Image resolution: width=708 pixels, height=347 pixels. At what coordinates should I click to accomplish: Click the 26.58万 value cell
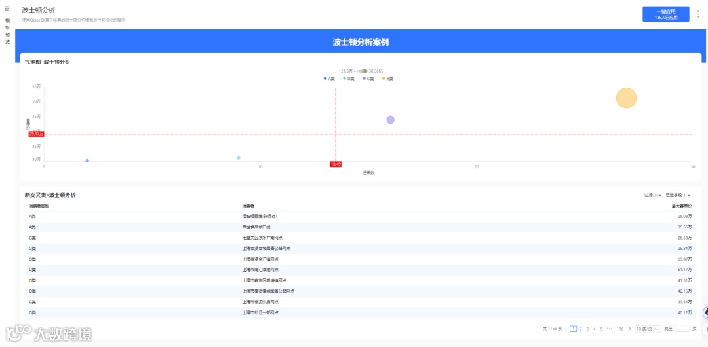686,238
